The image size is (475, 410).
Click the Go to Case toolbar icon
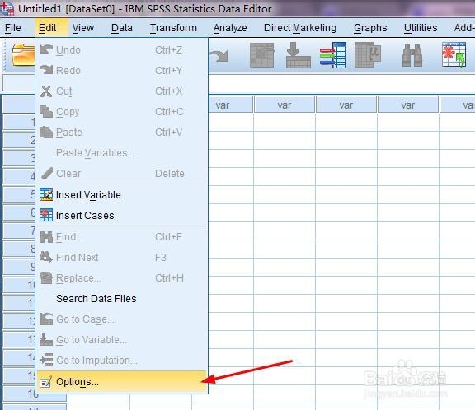pyautogui.click(x=262, y=55)
